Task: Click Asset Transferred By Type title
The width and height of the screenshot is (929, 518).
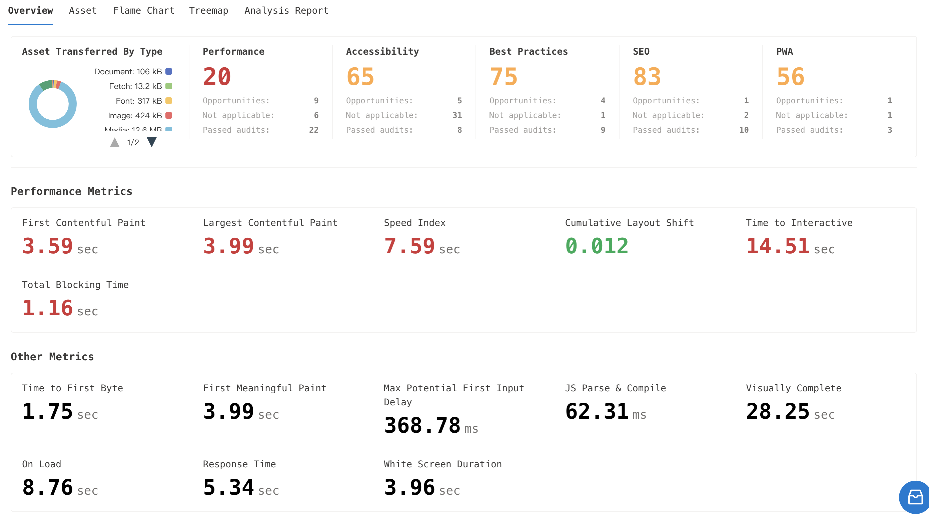Action: tap(92, 52)
